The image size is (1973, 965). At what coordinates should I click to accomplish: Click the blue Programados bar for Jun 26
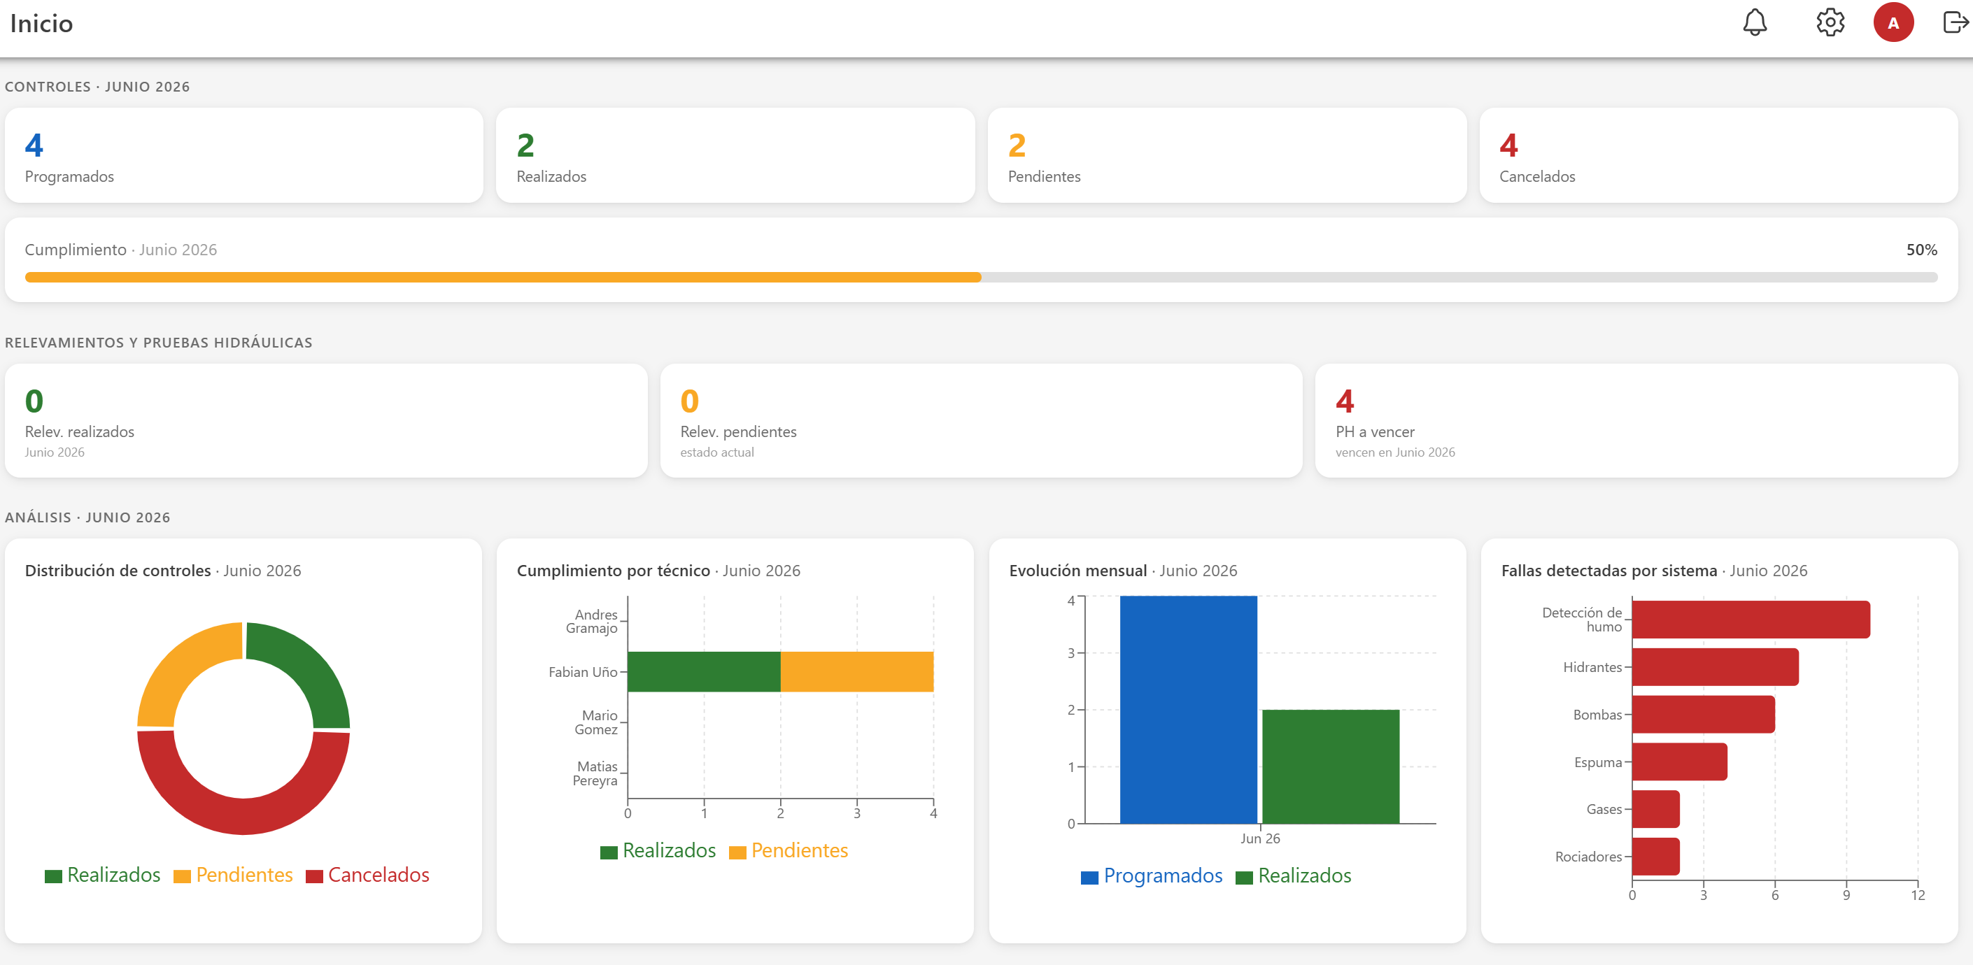(1188, 709)
